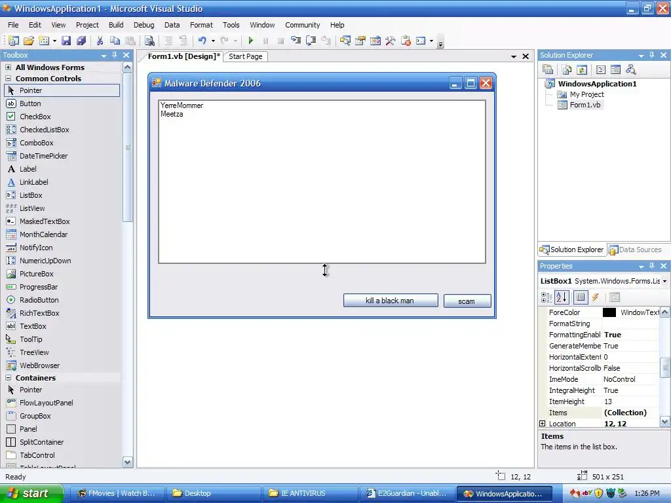This screenshot has height=503, width=671.
Task: Open the Windows start button
Action: click(31, 493)
